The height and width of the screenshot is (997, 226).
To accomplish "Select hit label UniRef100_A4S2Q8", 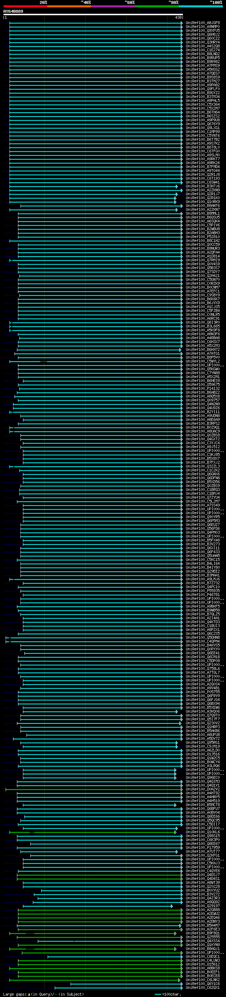I will (203, 46).
